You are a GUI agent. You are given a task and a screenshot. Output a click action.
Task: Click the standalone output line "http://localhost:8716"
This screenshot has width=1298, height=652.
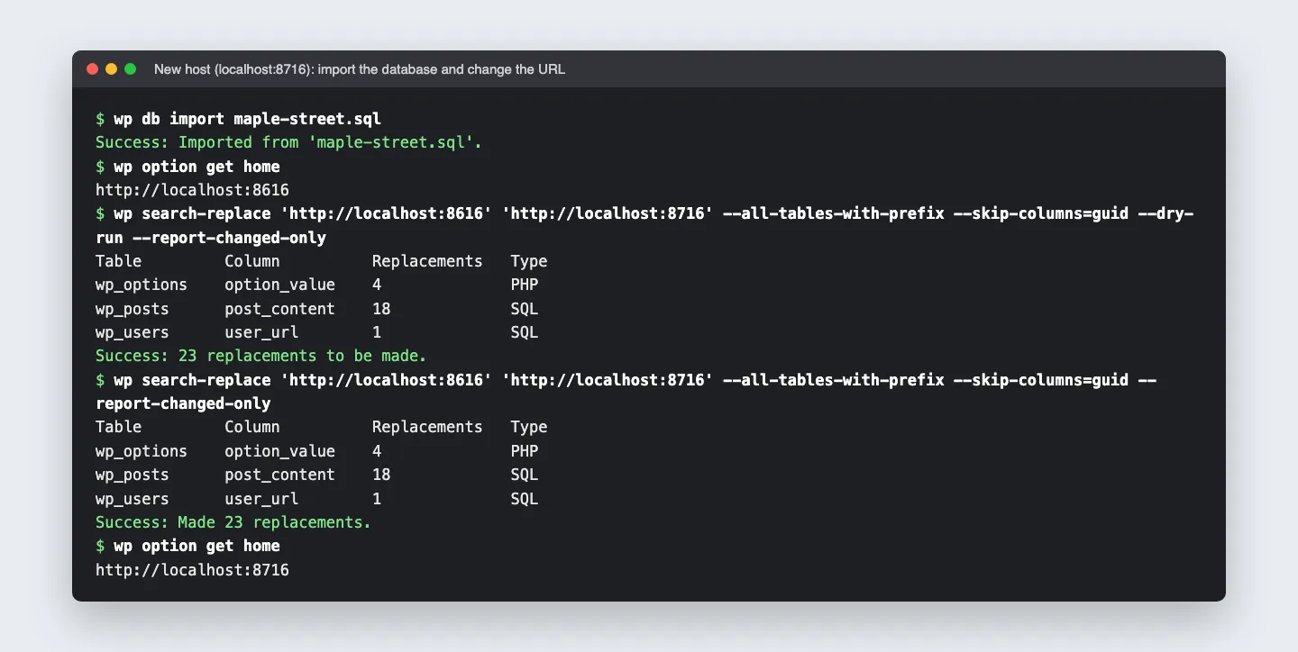click(192, 569)
